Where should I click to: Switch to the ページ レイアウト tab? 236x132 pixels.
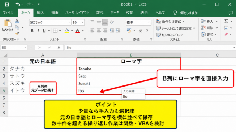77,13
